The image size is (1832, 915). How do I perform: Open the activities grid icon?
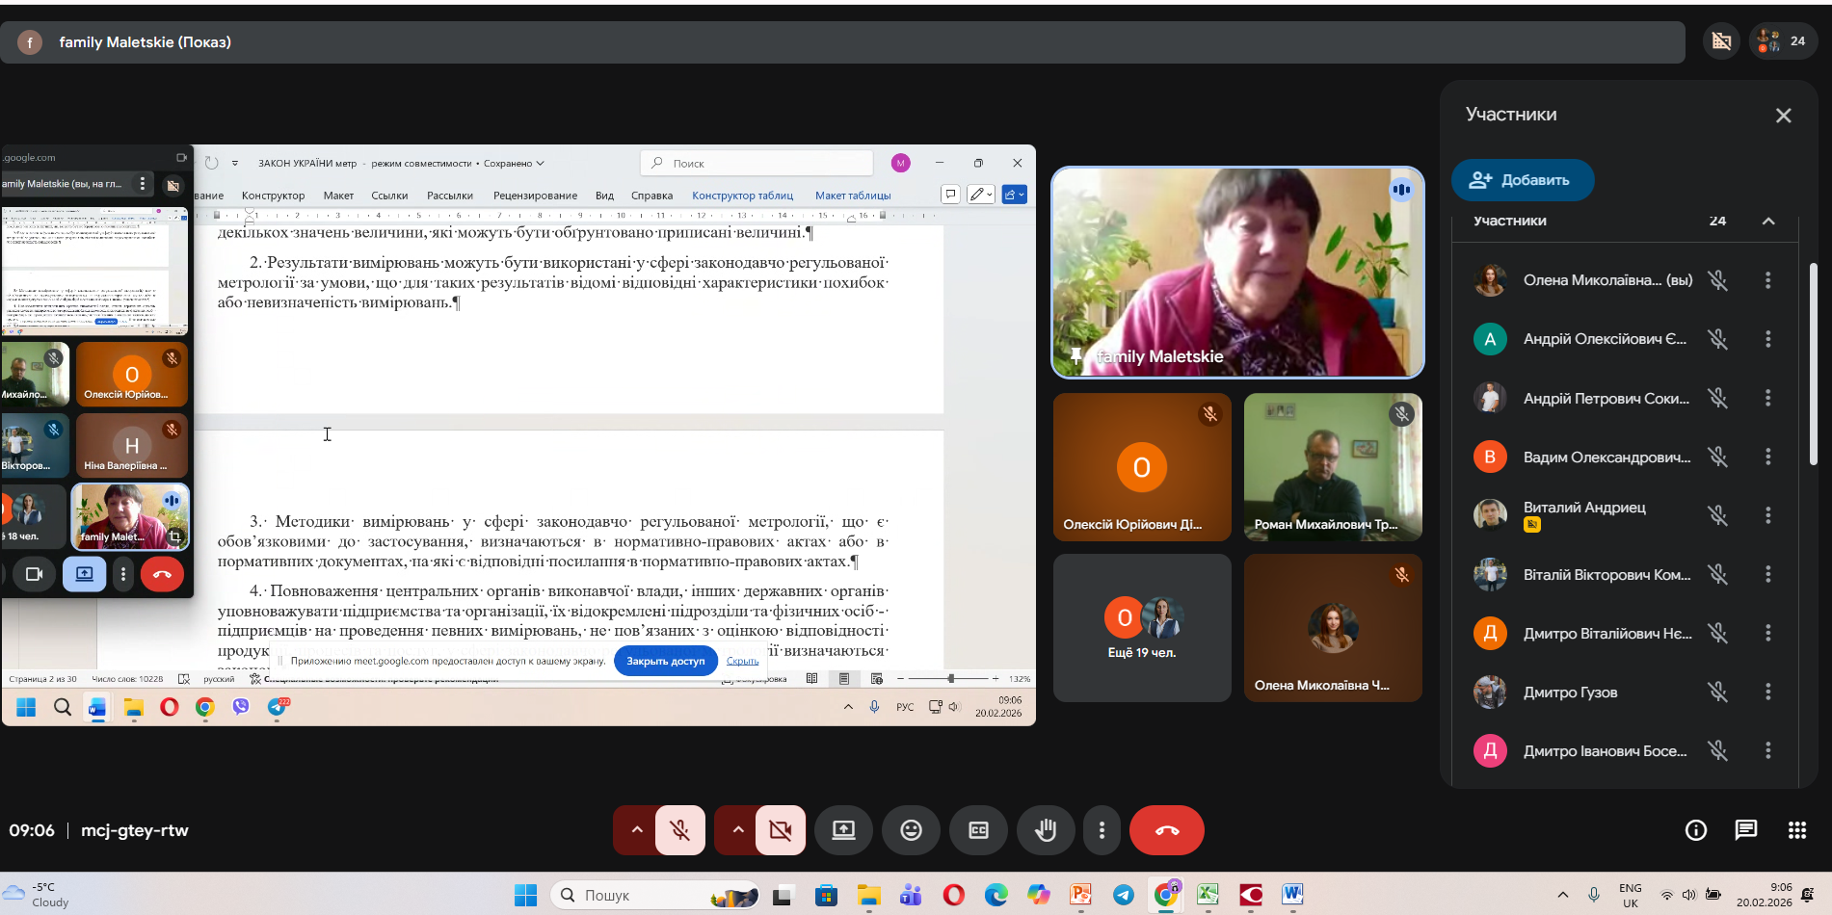(1796, 830)
